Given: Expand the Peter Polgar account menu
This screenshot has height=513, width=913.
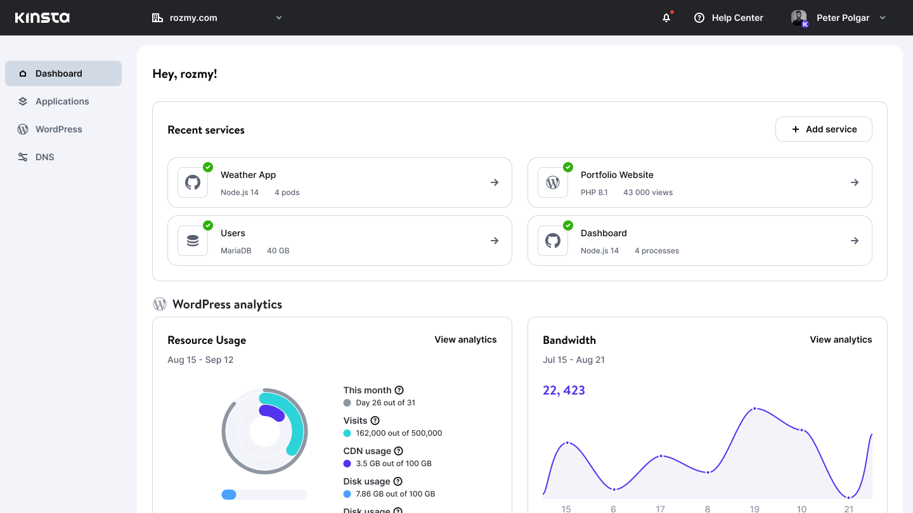Looking at the screenshot, I should coord(883,18).
